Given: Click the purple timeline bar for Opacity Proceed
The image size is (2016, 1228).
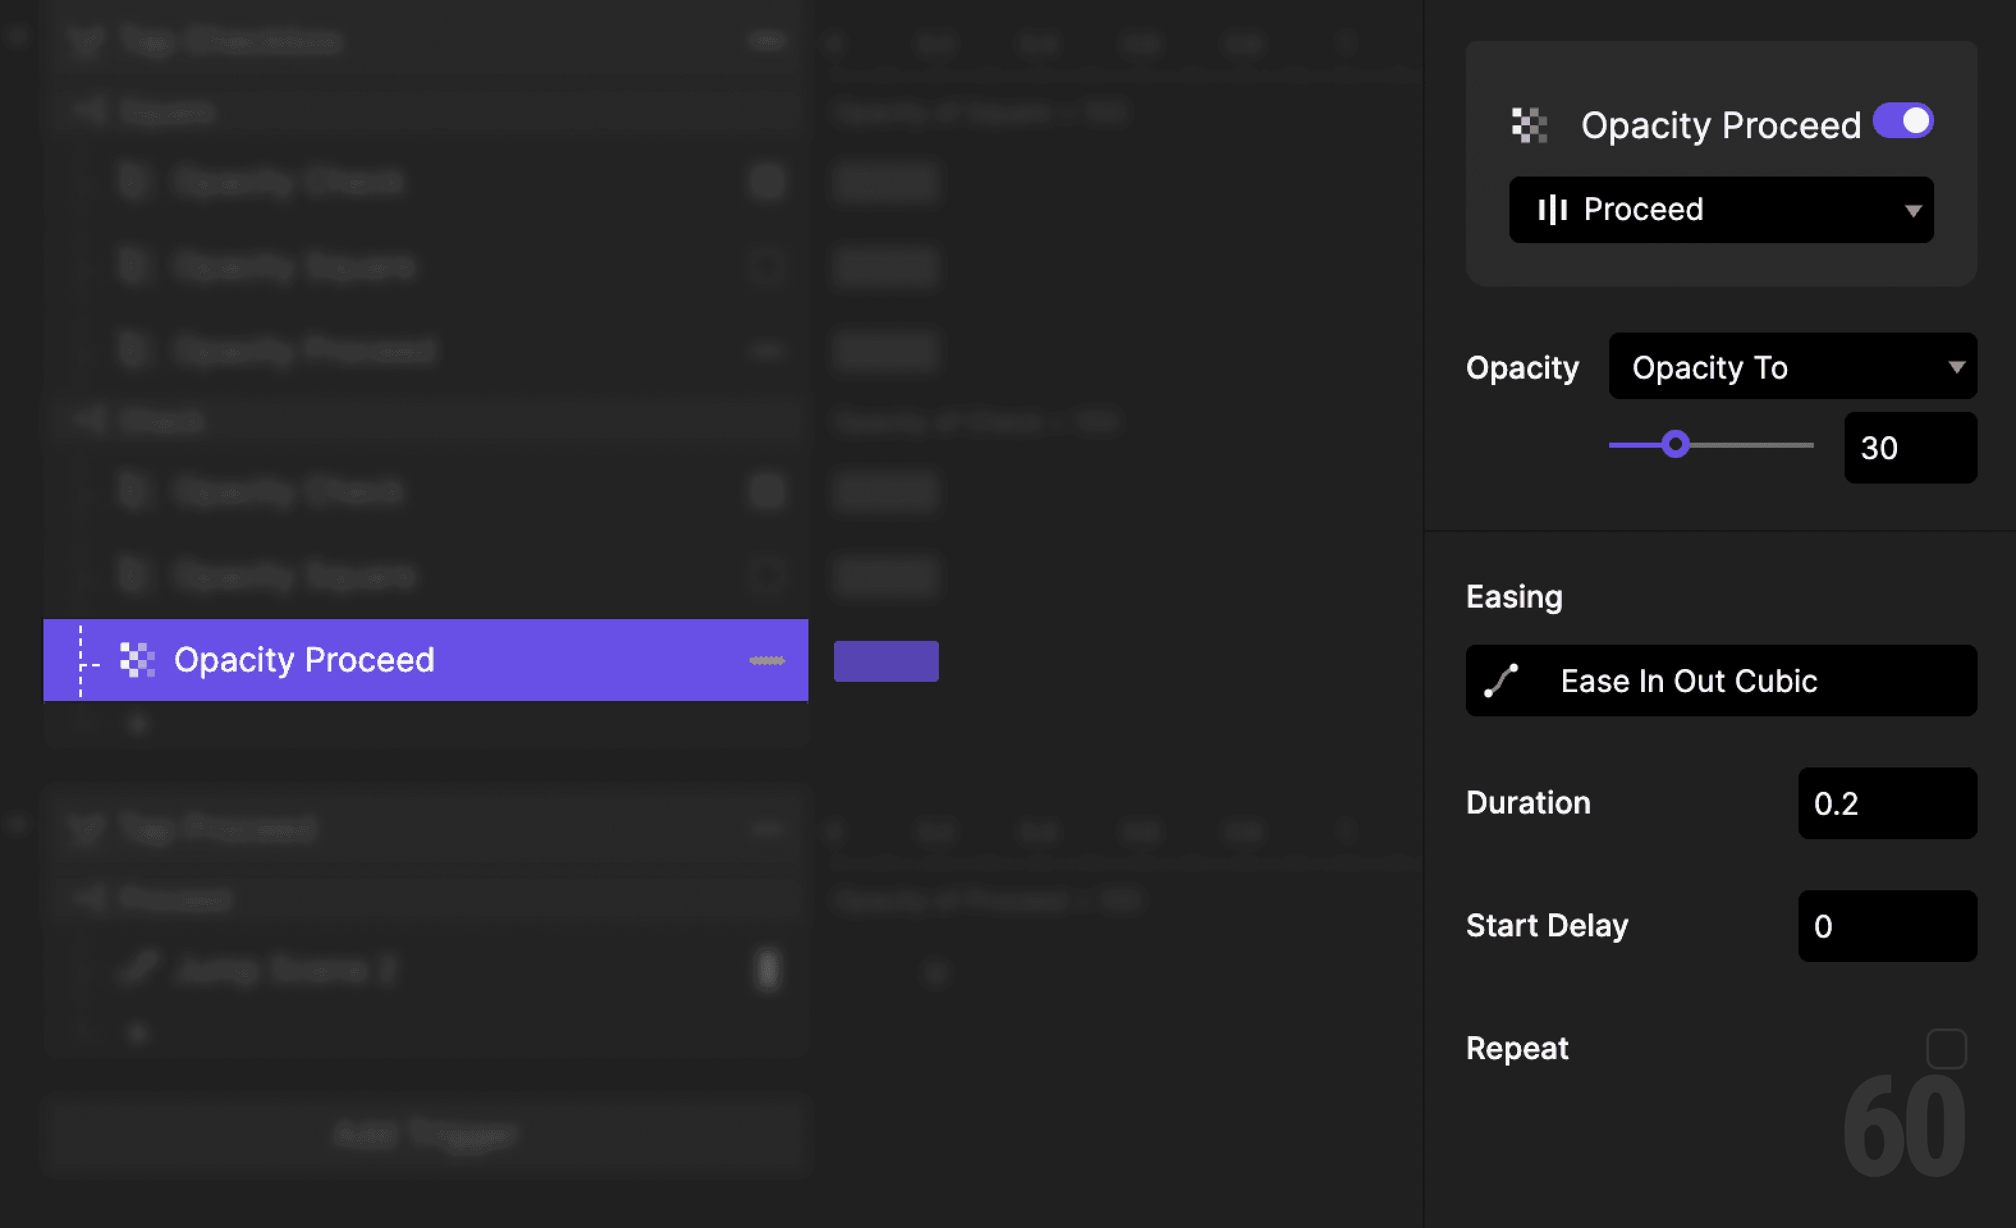Looking at the screenshot, I should coord(885,660).
